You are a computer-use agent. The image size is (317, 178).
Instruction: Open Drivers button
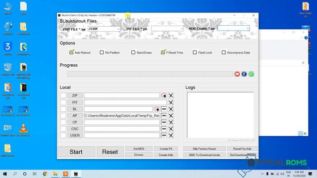(139, 155)
